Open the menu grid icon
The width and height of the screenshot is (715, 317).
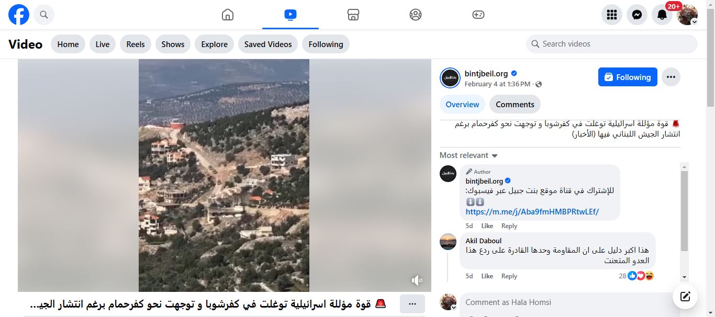point(612,15)
